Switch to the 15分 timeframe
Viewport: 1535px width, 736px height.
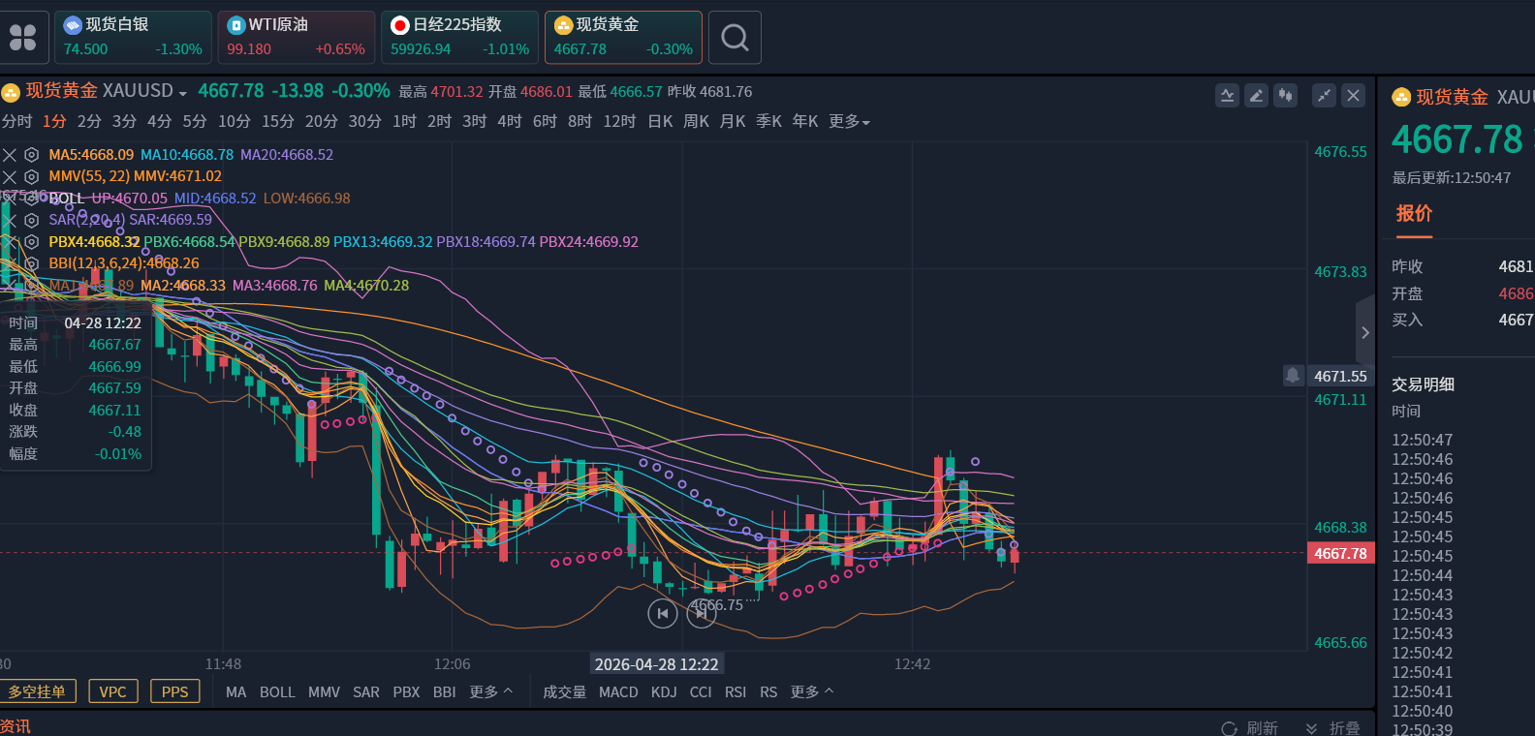coord(278,121)
